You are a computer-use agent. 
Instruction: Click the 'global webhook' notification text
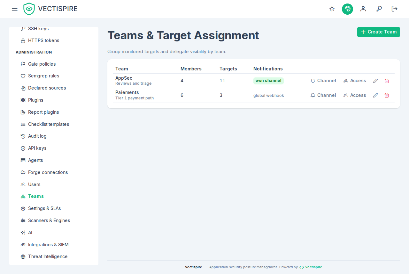[x=269, y=96]
